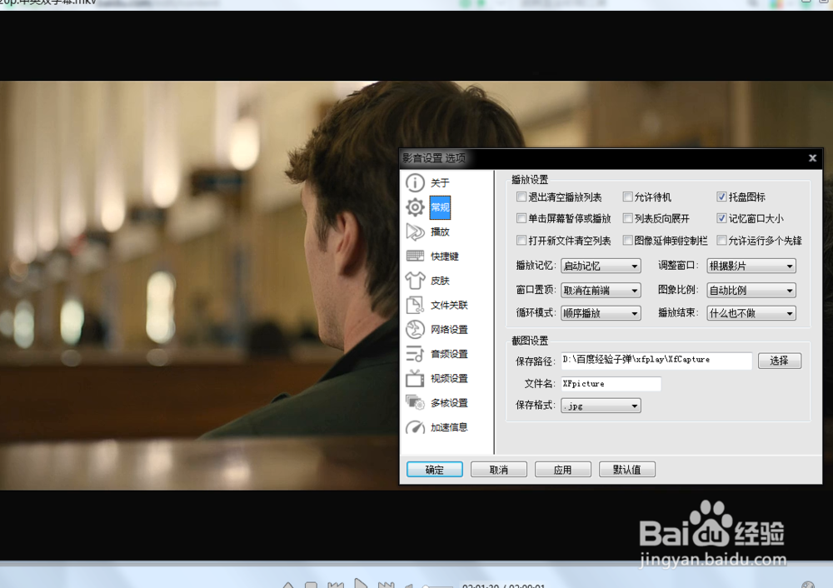Image resolution: width=833 pixels, height=588 pixels.
Task: Enable 打开新文件清空列表 checkbox
Action: click(521, 241)
